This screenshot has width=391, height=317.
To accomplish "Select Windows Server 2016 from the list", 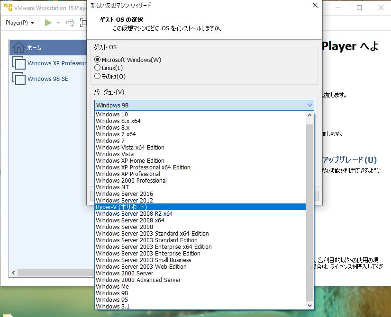I will (x=124, y=194).
